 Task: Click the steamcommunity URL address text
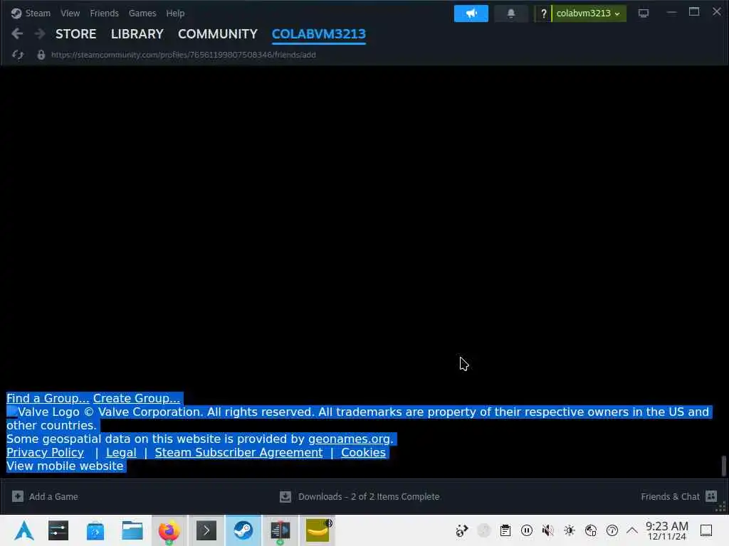pyautogui.click(x=183, y=55)
